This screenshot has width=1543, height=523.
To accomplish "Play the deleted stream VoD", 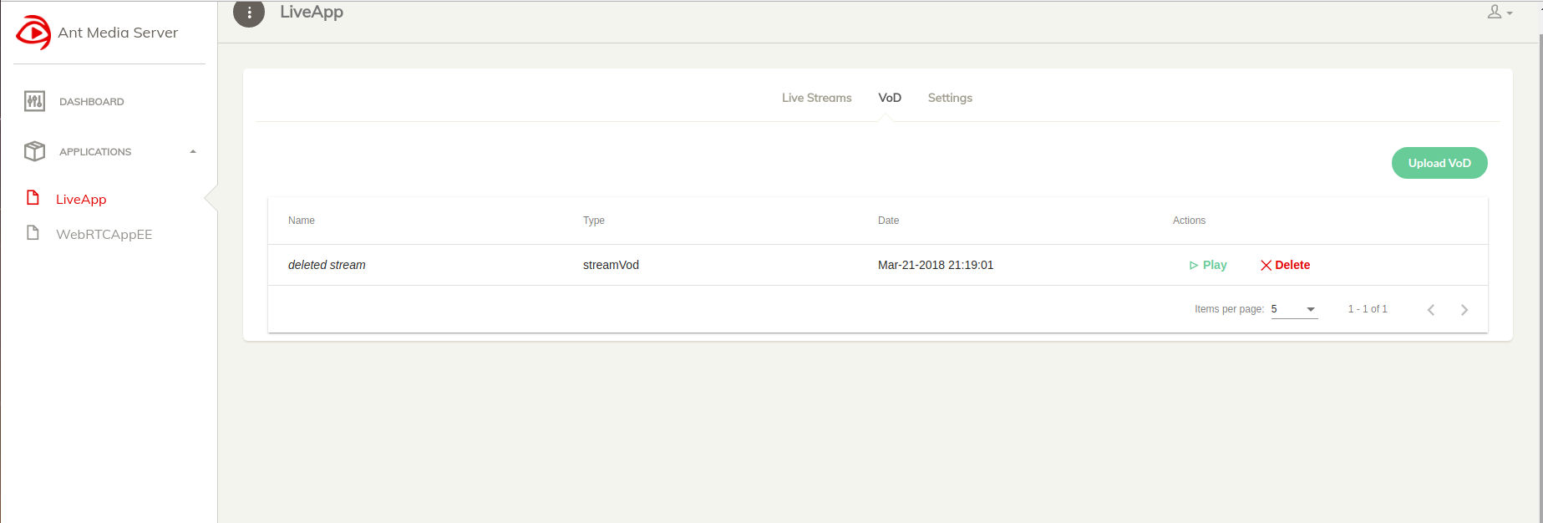I will click(x=1208, y=265).
